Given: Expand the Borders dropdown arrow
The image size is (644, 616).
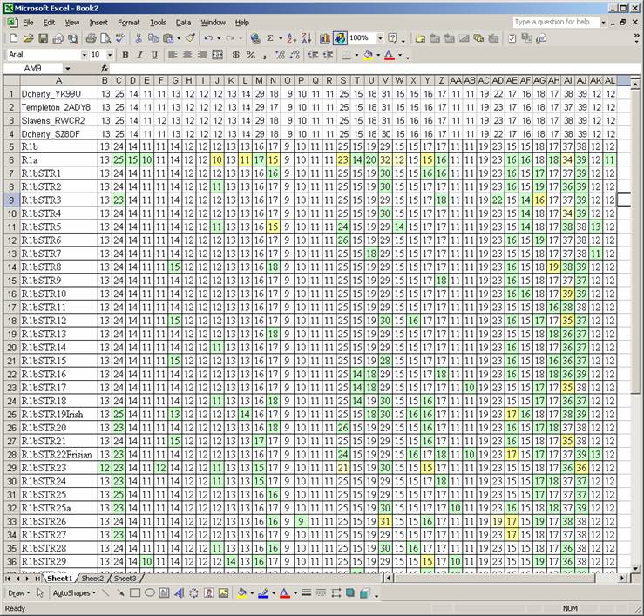Looking at the screenshot, I should (x=356, y=55).
